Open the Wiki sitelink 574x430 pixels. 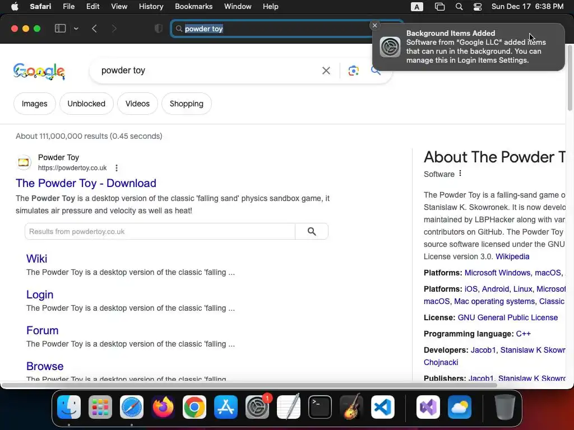coord(36,259)
